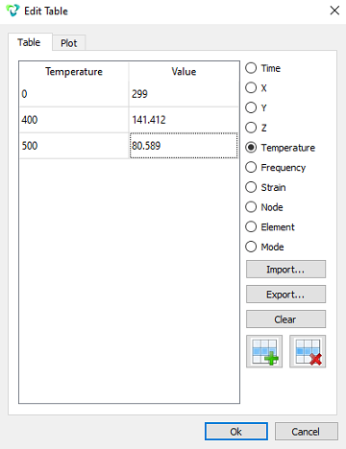Click the Export... button

click(x=285, y=295)
